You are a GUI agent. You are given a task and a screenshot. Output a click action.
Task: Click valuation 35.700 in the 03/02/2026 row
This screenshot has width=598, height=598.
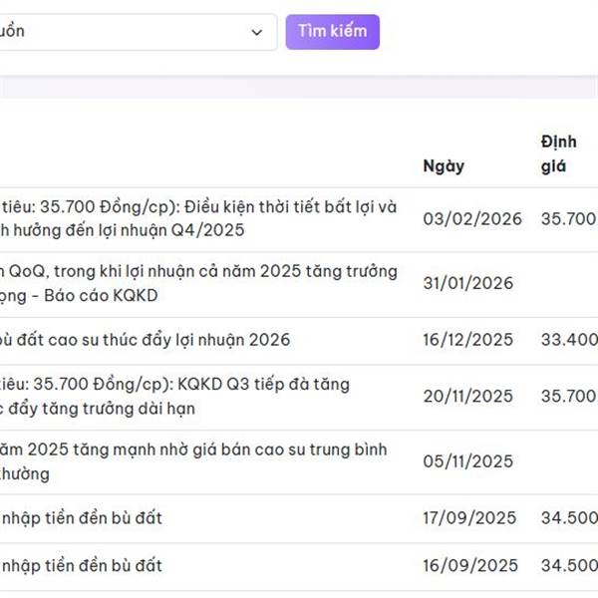(x=568, y=219)
